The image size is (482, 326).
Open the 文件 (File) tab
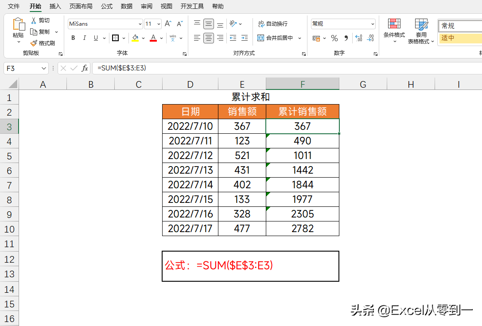14,6
